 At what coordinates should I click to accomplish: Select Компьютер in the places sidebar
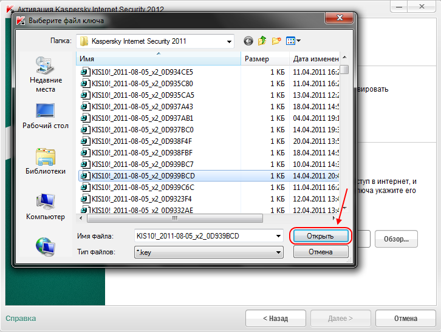[x=46, y=206]
